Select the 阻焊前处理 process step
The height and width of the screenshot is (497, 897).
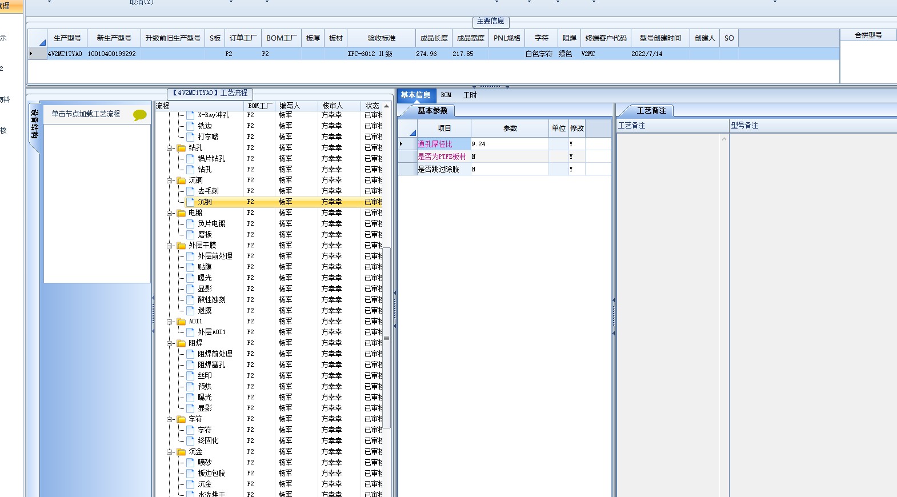pyautogui.click(x=215, y=354)
